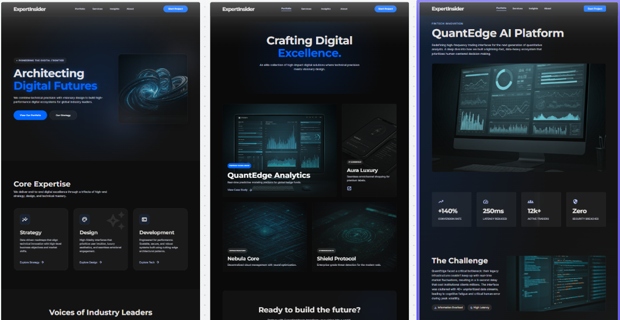Open the QuantEdge Analytics project card
Screen dimensions: 620x320
tap(279, 150)
